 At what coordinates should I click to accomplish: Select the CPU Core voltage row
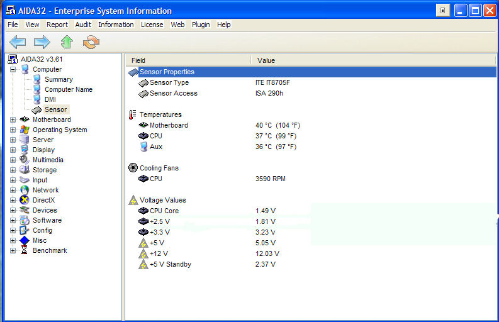pos(312,211)
